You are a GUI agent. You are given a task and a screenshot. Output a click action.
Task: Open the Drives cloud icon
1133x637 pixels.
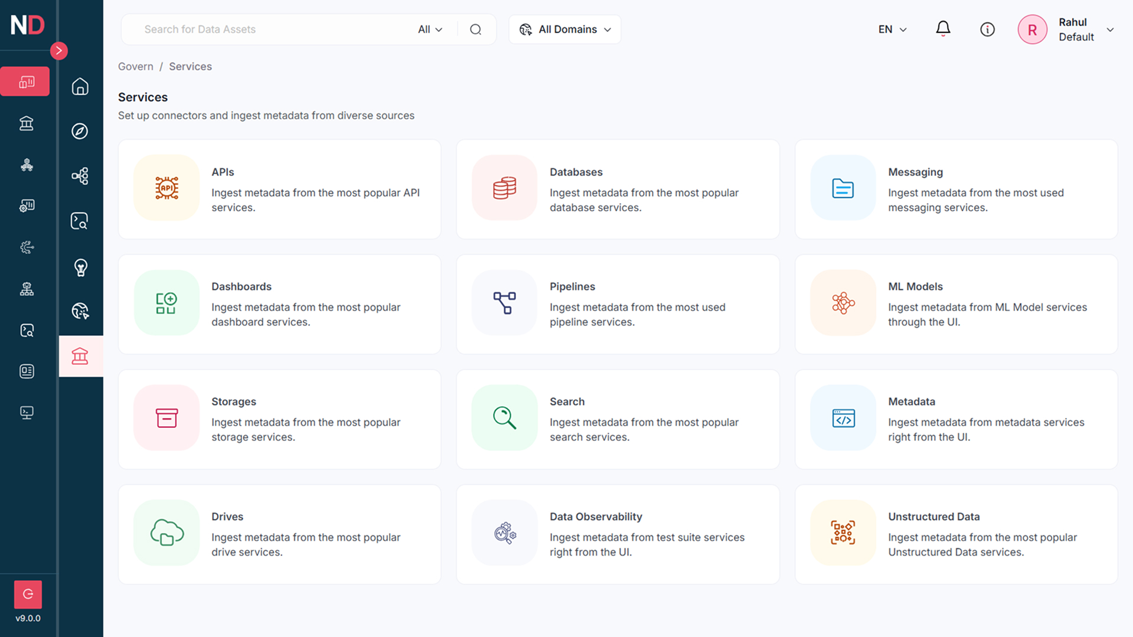pos(166,533)
